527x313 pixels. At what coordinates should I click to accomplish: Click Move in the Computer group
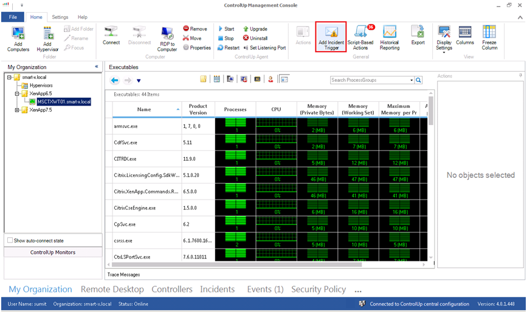point(192,38)
